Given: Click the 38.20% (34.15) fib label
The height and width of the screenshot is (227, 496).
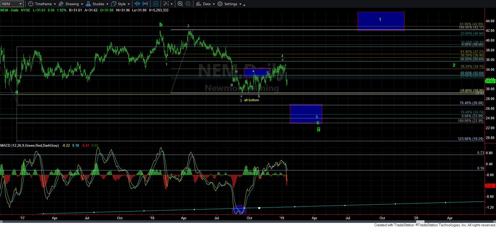Looking at the screenshot, I should coord(472,66).
